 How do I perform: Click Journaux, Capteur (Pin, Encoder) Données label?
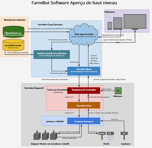(103, 113)
